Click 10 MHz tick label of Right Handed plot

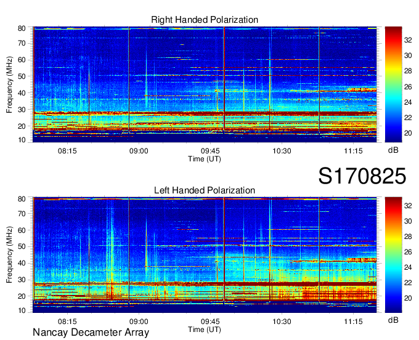[22, 140]
